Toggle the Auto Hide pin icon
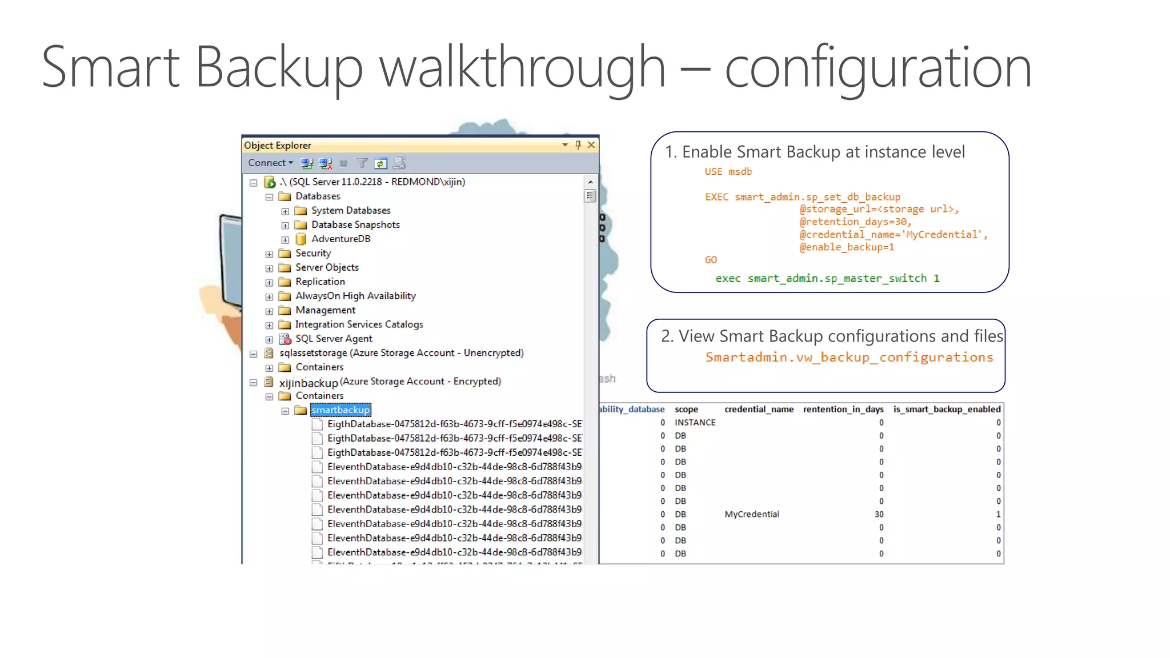 (578, 145)
